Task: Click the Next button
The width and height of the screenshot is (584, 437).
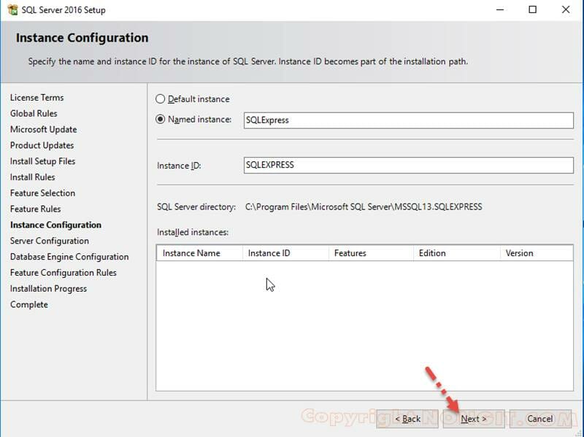Action: pos(472,419)
